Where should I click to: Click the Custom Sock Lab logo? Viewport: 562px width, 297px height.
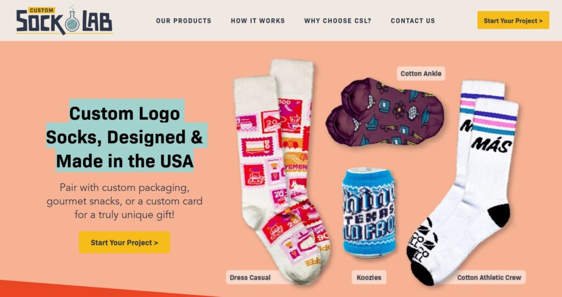coord(65,20)
